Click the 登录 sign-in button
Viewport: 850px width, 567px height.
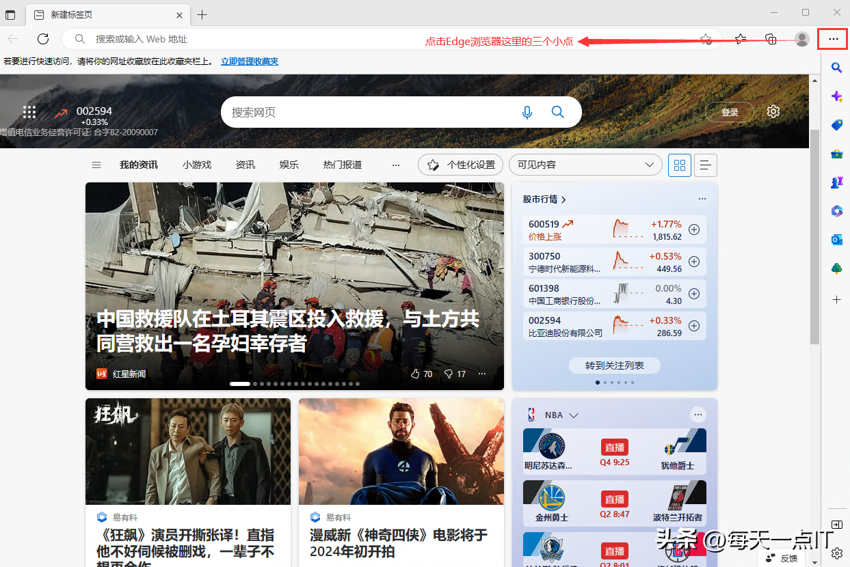pos(729,112)
